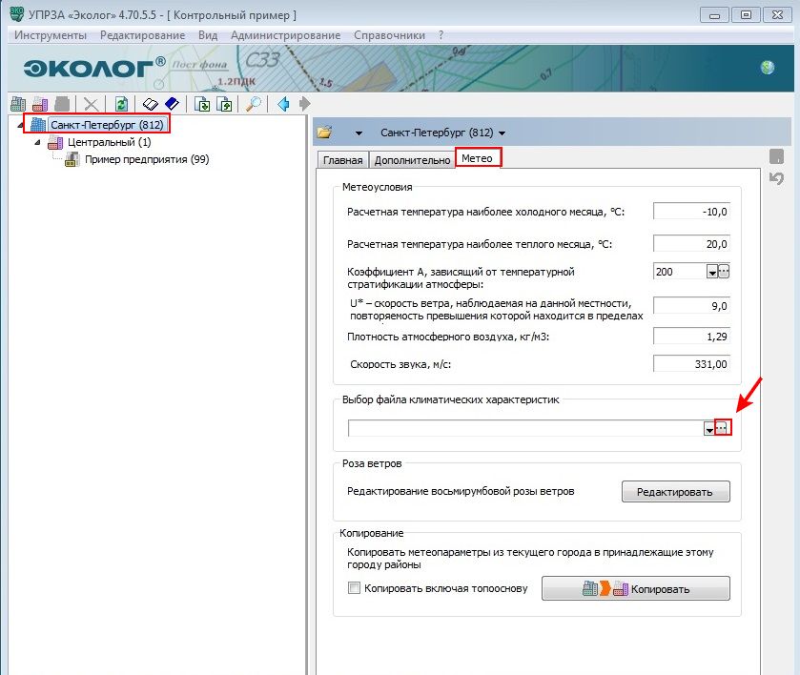Click the Редактировать wind rose button

[675, 492]
